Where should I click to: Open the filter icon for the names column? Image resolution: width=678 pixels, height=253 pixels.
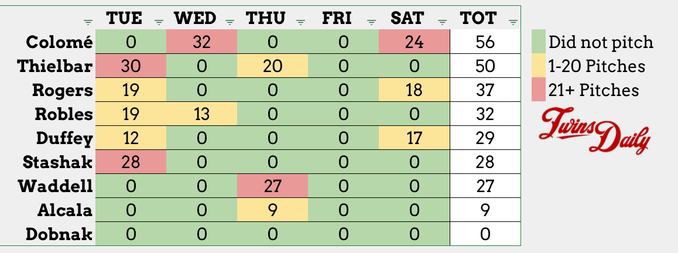(x=88, y=22)
